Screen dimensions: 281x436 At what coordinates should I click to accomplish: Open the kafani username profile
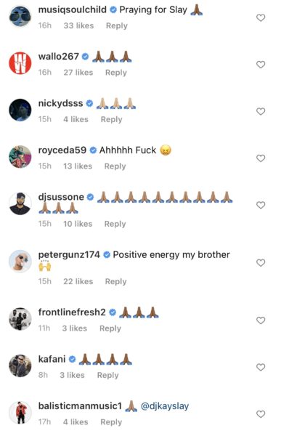pyautogui.click(x=52, y=359)
